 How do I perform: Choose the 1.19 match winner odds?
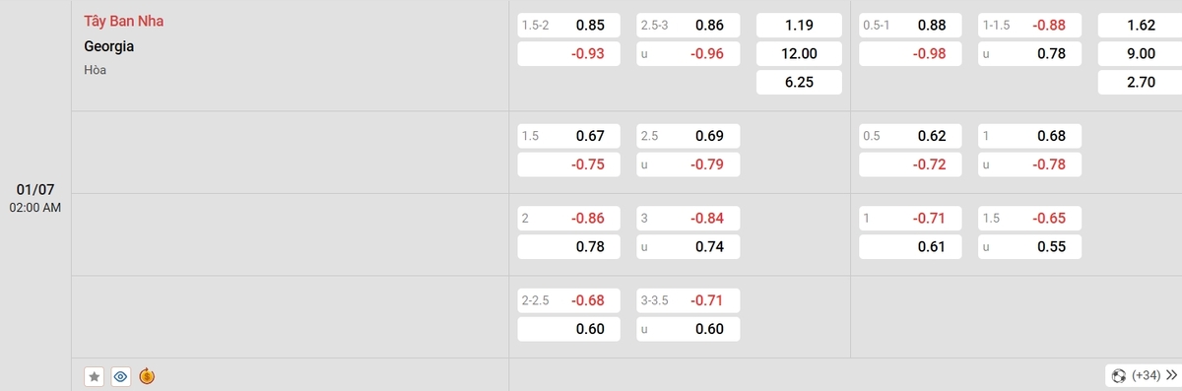click(799, 27)
